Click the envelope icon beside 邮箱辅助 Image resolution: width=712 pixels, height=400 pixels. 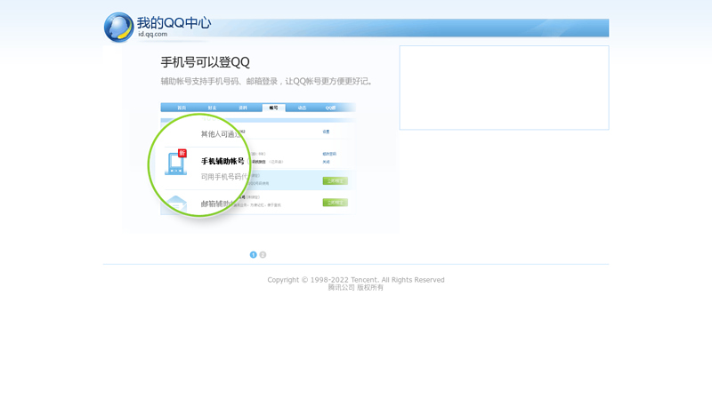pos(175,204)
